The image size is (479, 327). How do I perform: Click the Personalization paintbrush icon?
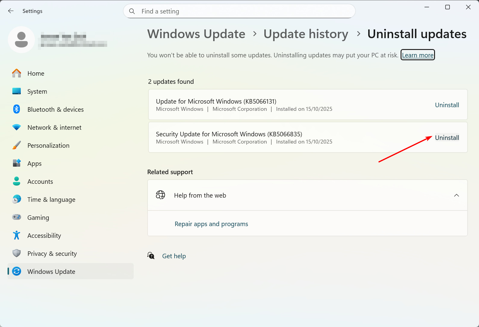click(x=17, y=145)
